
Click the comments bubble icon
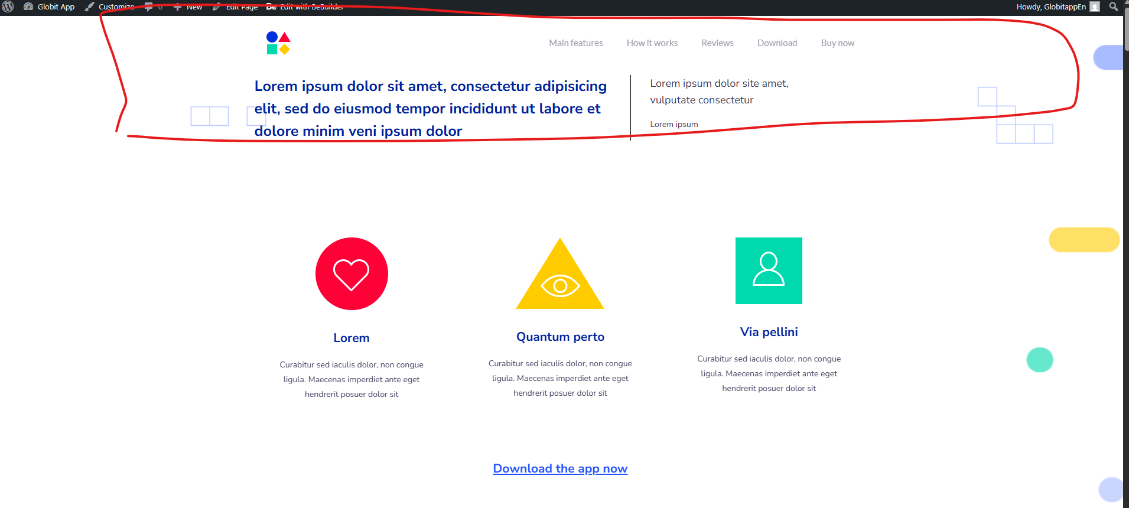coord(149,7)
